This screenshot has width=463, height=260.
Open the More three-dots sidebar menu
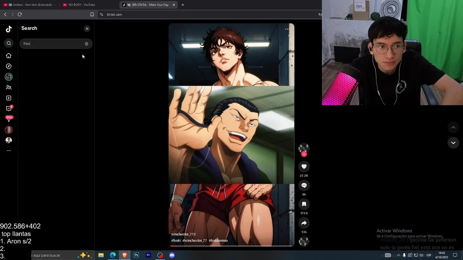9,151
